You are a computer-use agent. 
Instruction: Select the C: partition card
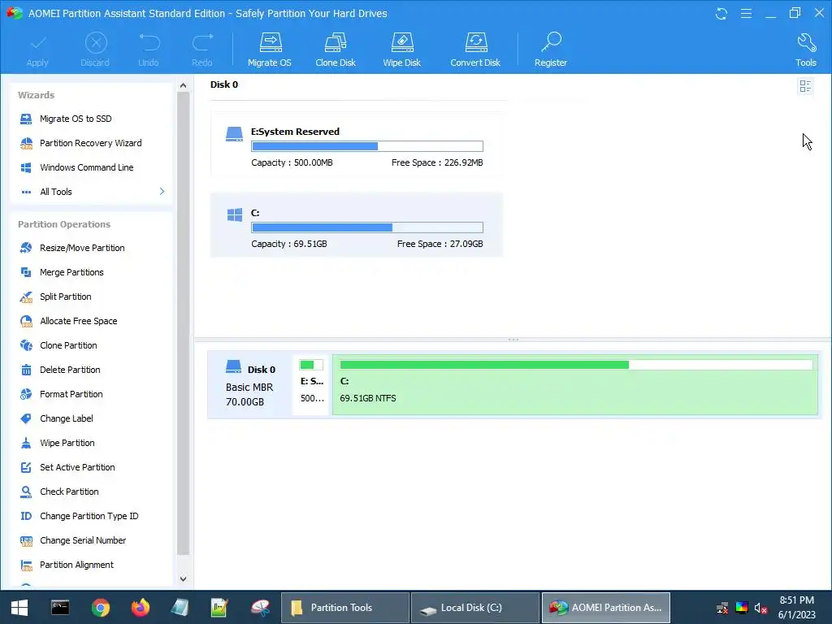pyautogui.click(x=357, y=225)
